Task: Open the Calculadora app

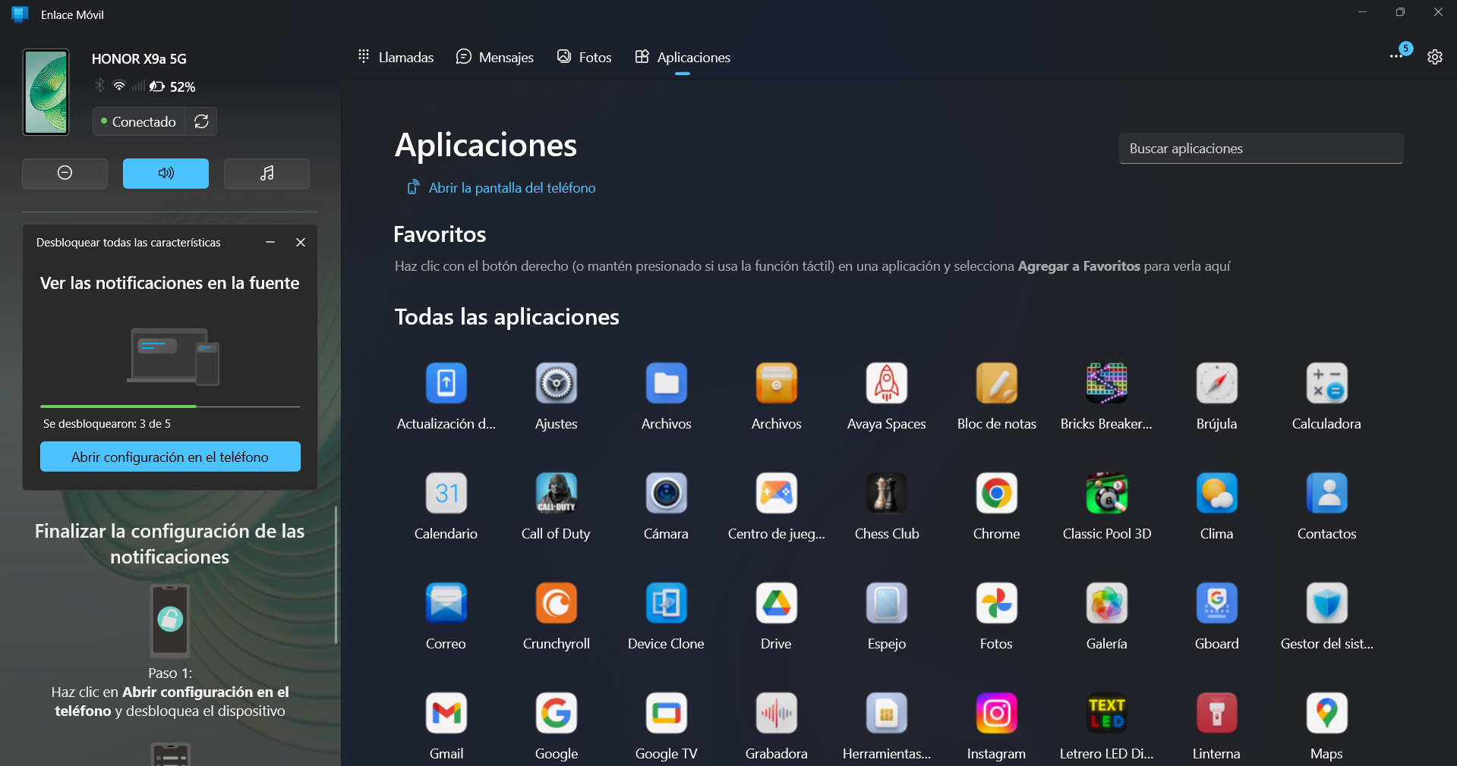Action: click(x=1326, y=384)
